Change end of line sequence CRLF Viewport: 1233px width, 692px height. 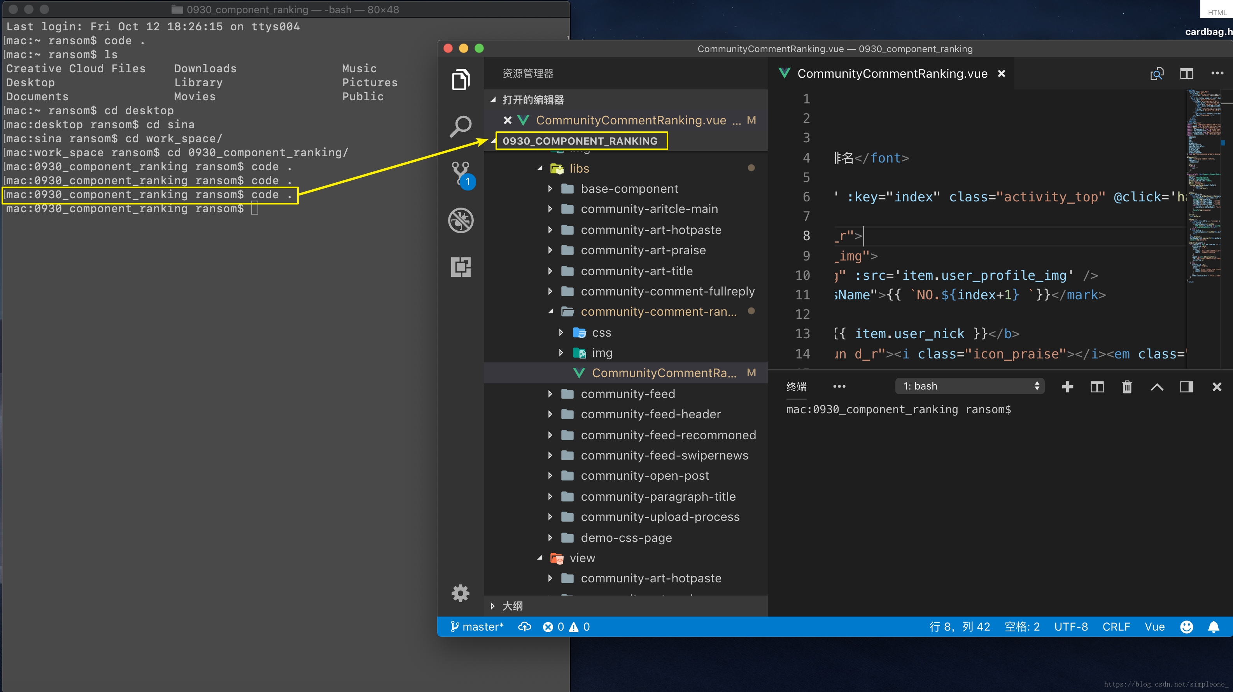(x=1116, y=627)
